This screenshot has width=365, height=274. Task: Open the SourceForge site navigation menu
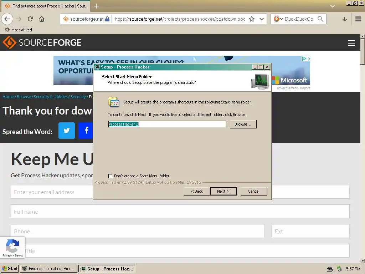click(351, 43)
